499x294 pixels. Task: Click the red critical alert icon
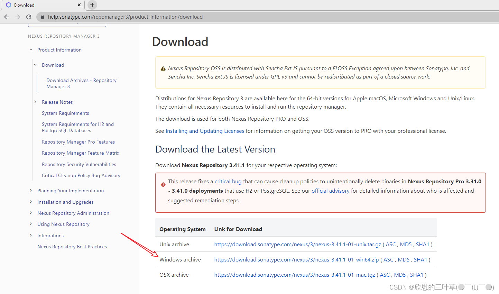tap(163, 185)
